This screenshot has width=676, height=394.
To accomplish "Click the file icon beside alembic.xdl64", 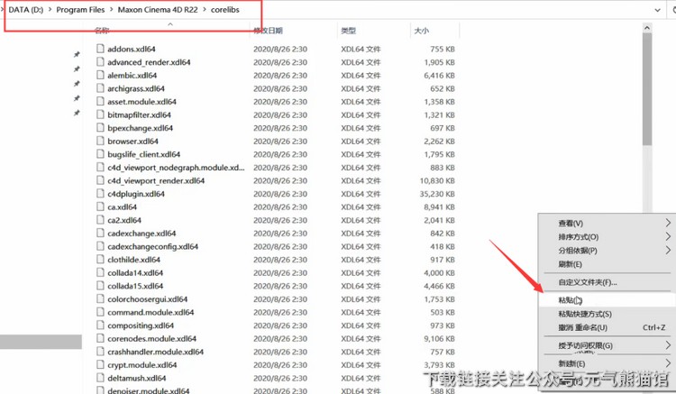I will point(100,76).
